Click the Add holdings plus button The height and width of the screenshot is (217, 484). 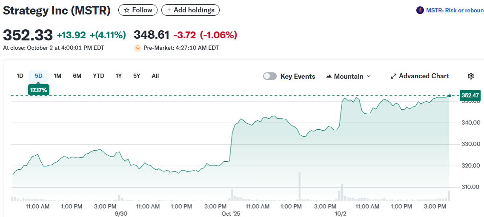point(190,10)
